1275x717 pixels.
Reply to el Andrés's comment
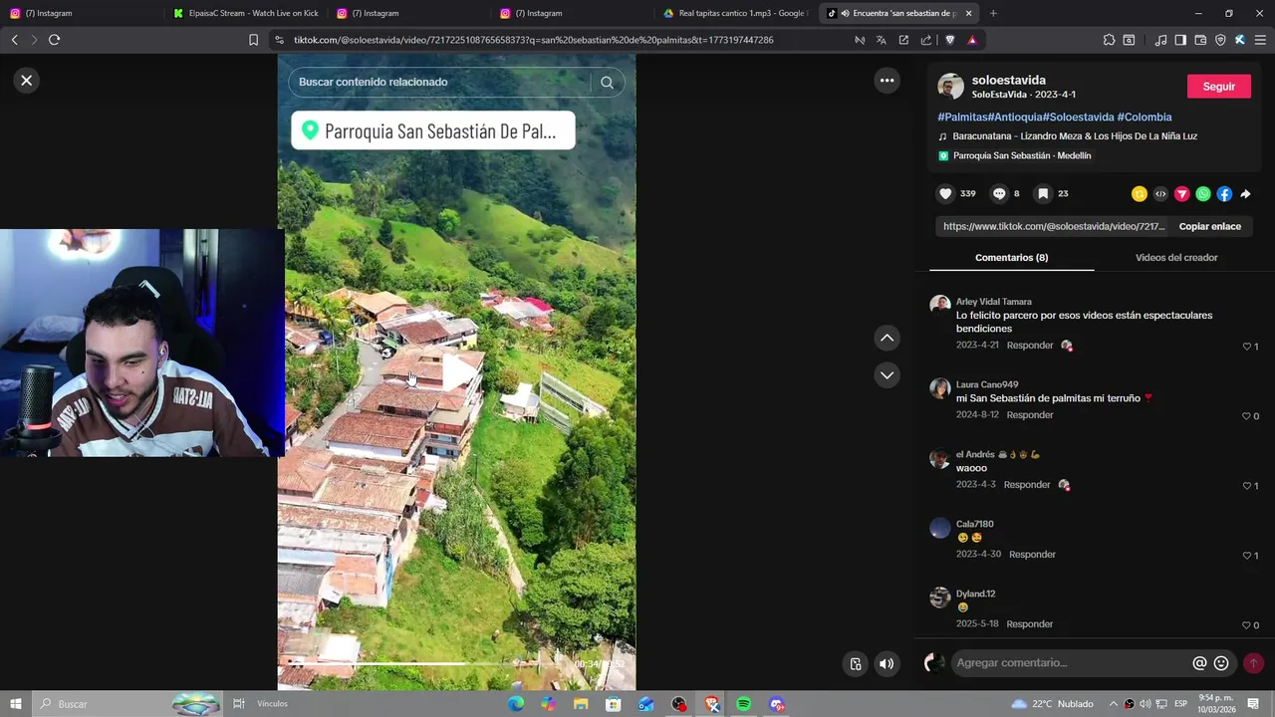[1027, 485]
